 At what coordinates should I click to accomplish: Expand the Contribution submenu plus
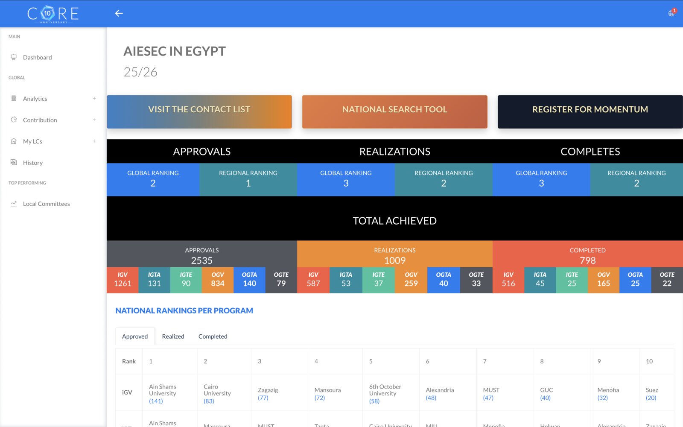coord(94,120)
